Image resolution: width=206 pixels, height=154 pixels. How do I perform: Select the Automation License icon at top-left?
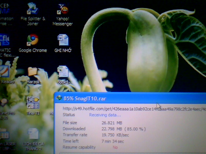5,10
